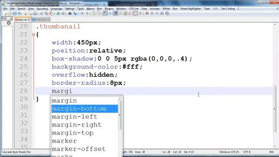Choose margin-bottom in the autocomplete list

point(85,109)
